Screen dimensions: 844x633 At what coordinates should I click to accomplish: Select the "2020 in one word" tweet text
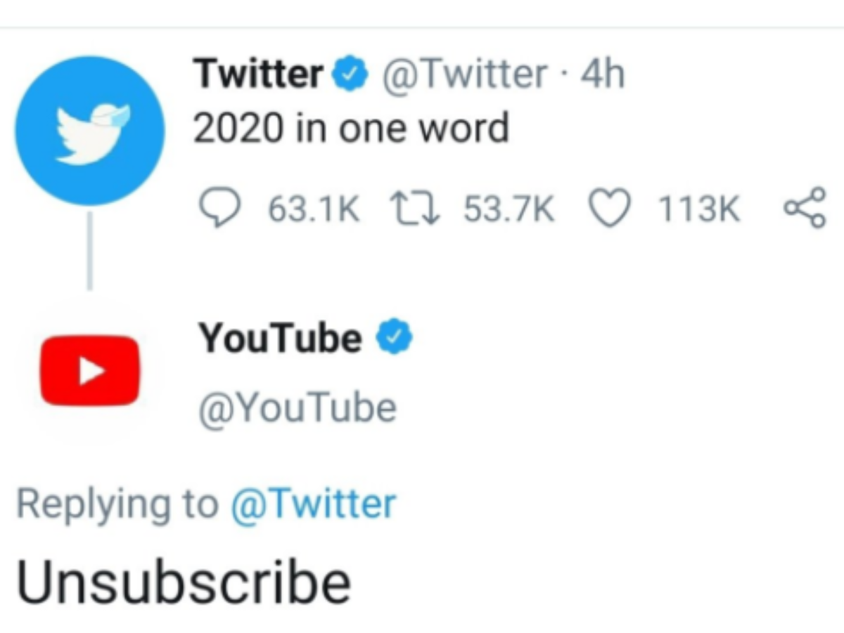point(350,129)
